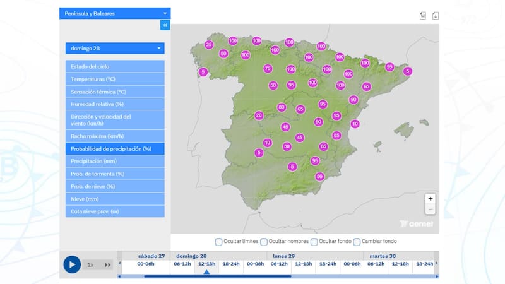505x284 pixels.
Task: Select Probabilidad de precipitación (%) layer
Action: click(115, 149)
